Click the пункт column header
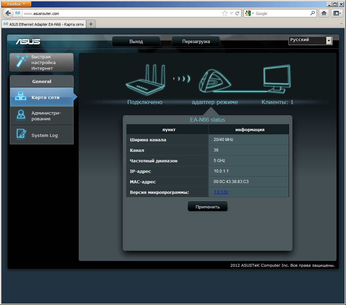 click(169, 129)
